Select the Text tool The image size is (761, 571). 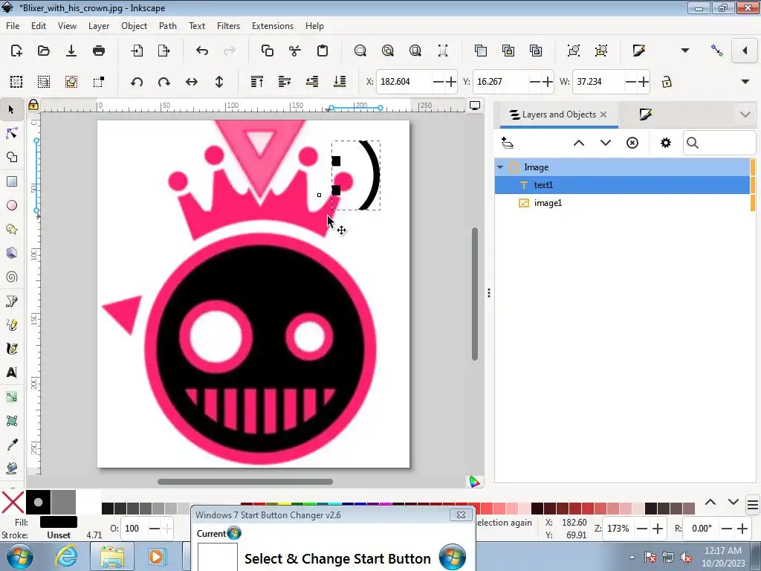pyautogui.click(x=12, y=372)
